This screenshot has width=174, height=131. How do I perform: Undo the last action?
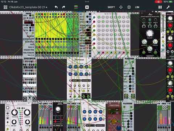point(56,7)
